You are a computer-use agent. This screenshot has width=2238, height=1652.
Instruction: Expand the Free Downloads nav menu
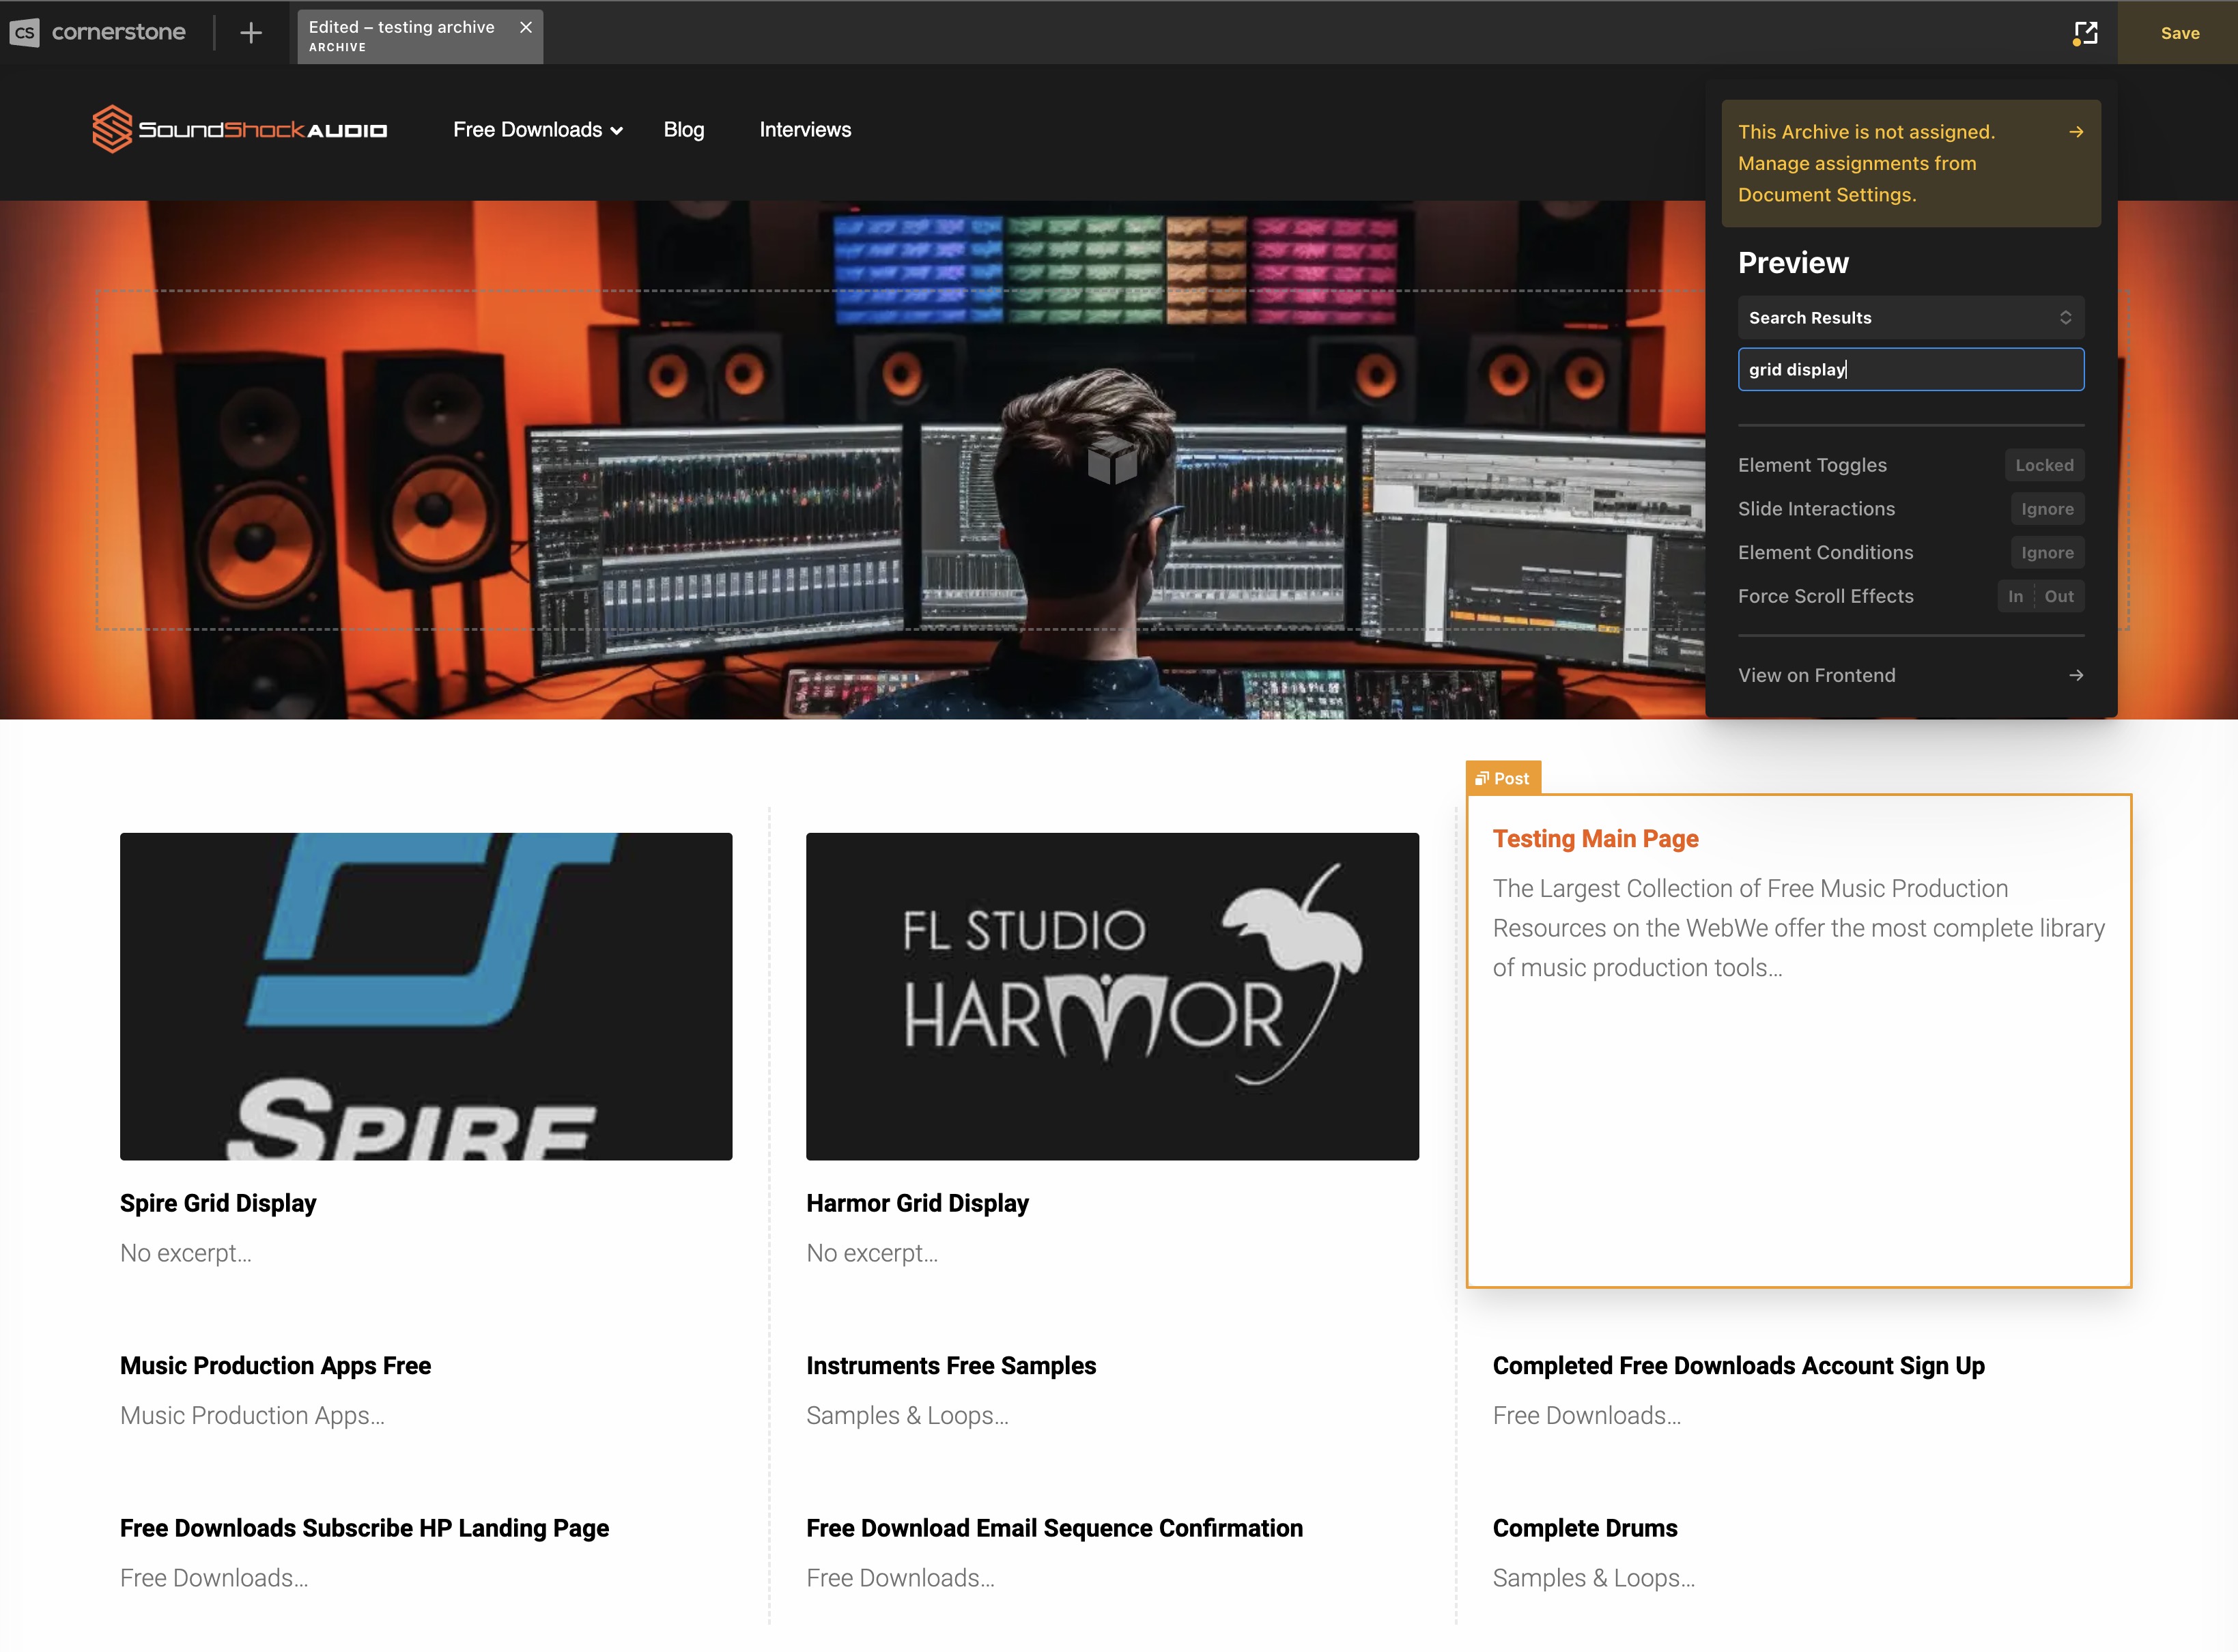(x=537, y=130)
